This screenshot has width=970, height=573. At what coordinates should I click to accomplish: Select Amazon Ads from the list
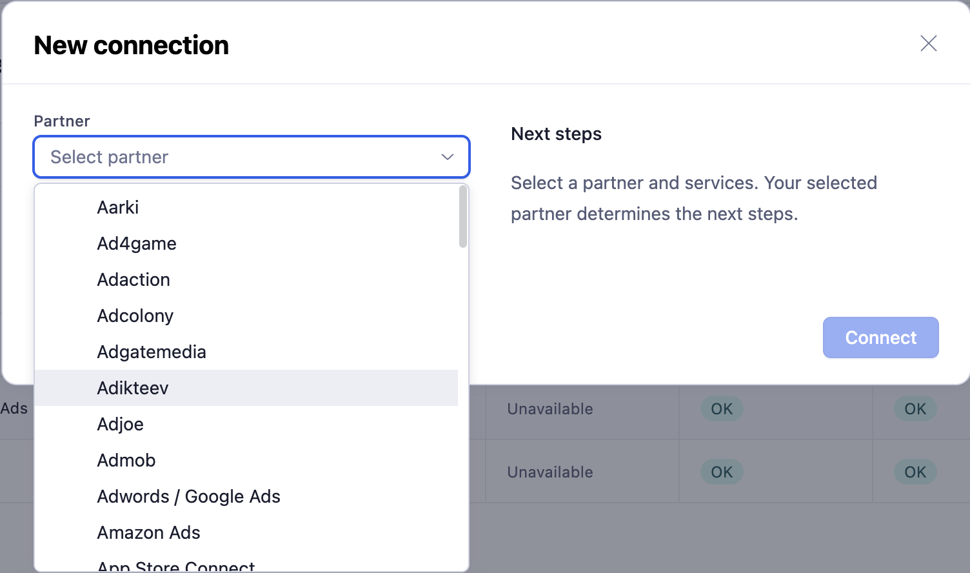click(149, 532)
